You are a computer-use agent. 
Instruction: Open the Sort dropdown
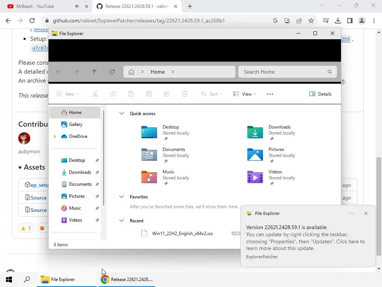pos(212,94)
